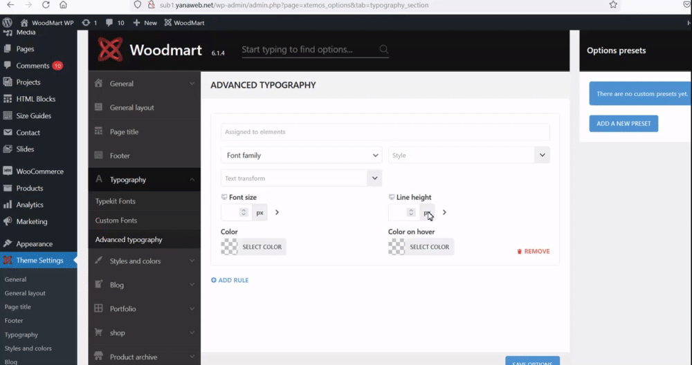
Task: Click the device icon beside Font size
Action: 224,197
